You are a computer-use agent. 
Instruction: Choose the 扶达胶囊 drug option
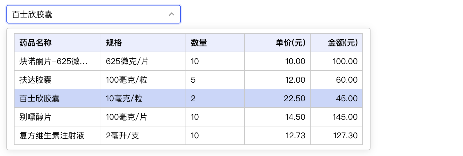click(188, 80)
